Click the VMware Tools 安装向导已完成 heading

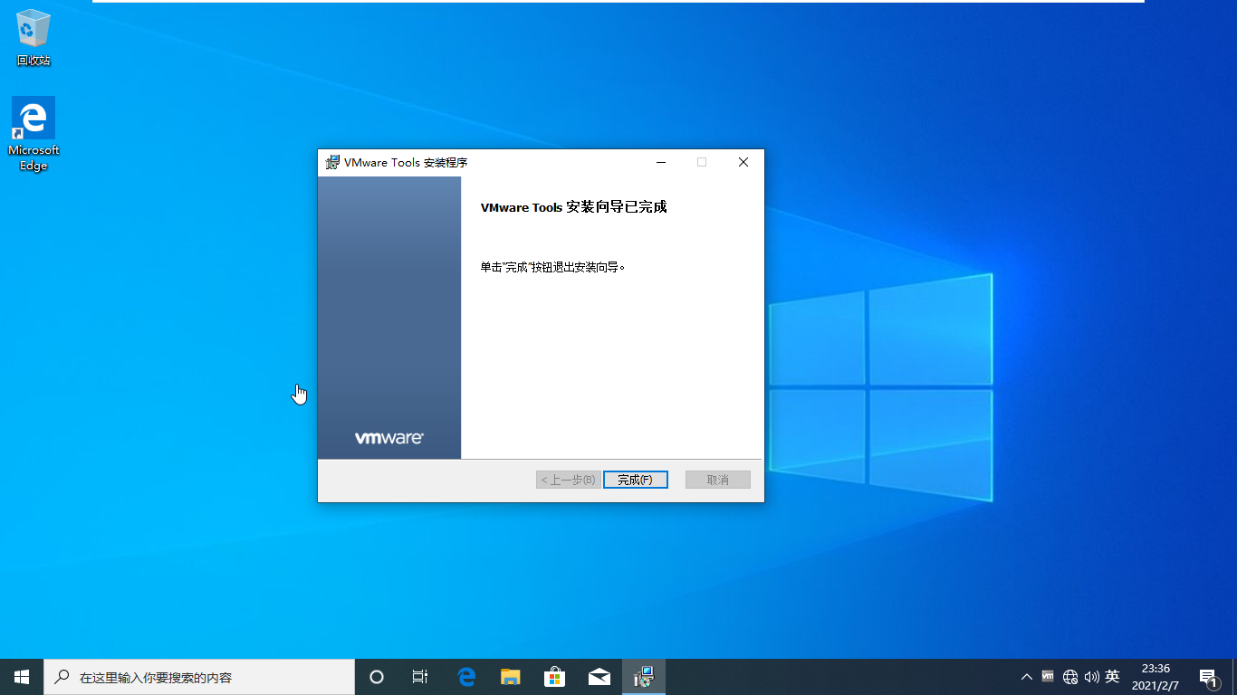pos(573,207)
